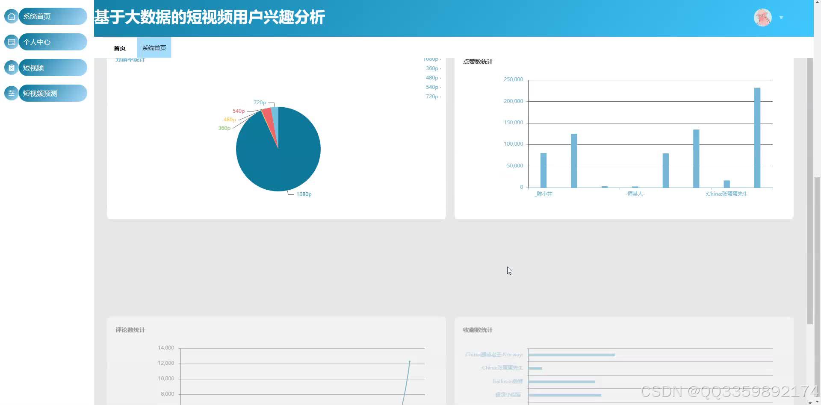Click the tallest bar in 点赞数统计 chart
The height and width of the screenshot is (405, 821).
click(x=757, y=138)
